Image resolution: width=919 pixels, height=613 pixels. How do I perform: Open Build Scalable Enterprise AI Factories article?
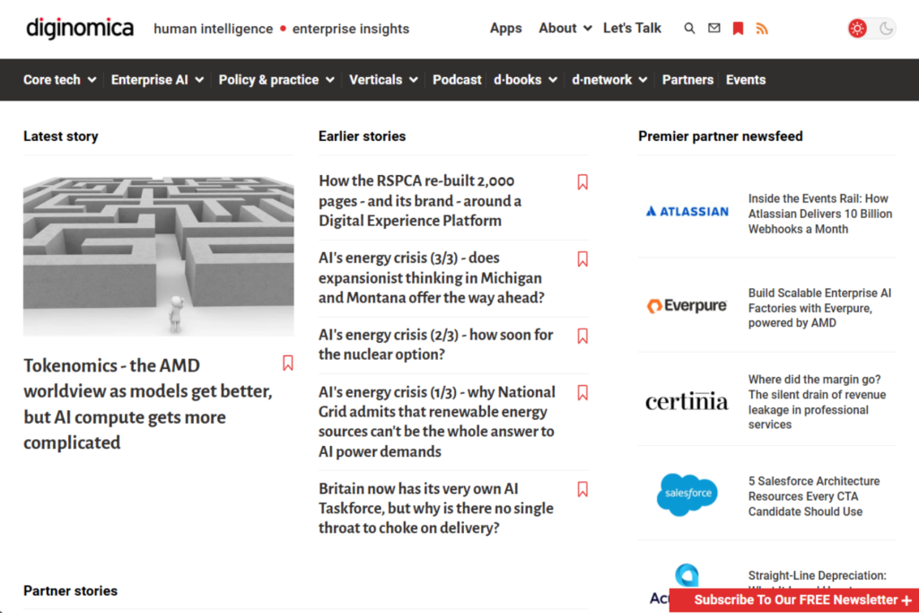pos(819,308)
